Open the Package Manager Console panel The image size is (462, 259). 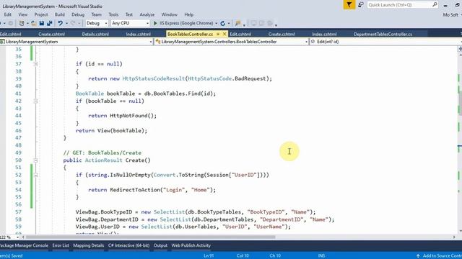click(24, 245)
